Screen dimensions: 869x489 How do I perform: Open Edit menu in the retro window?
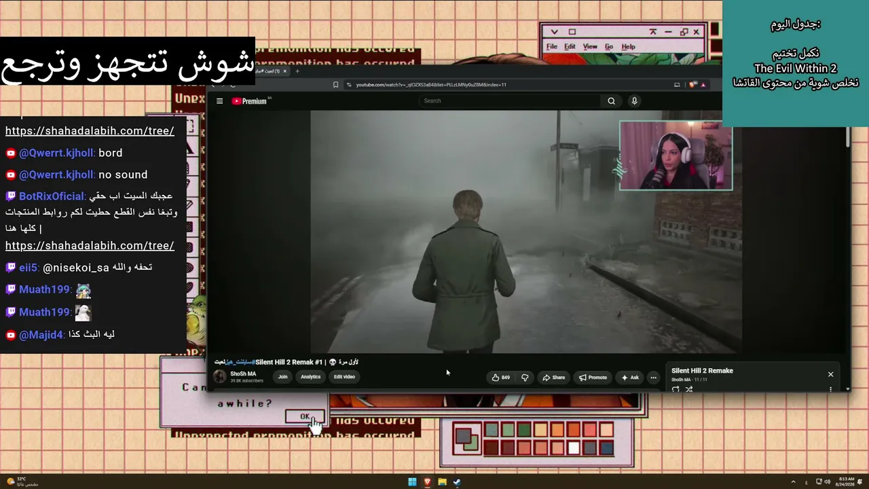click(x=570, y=47)
